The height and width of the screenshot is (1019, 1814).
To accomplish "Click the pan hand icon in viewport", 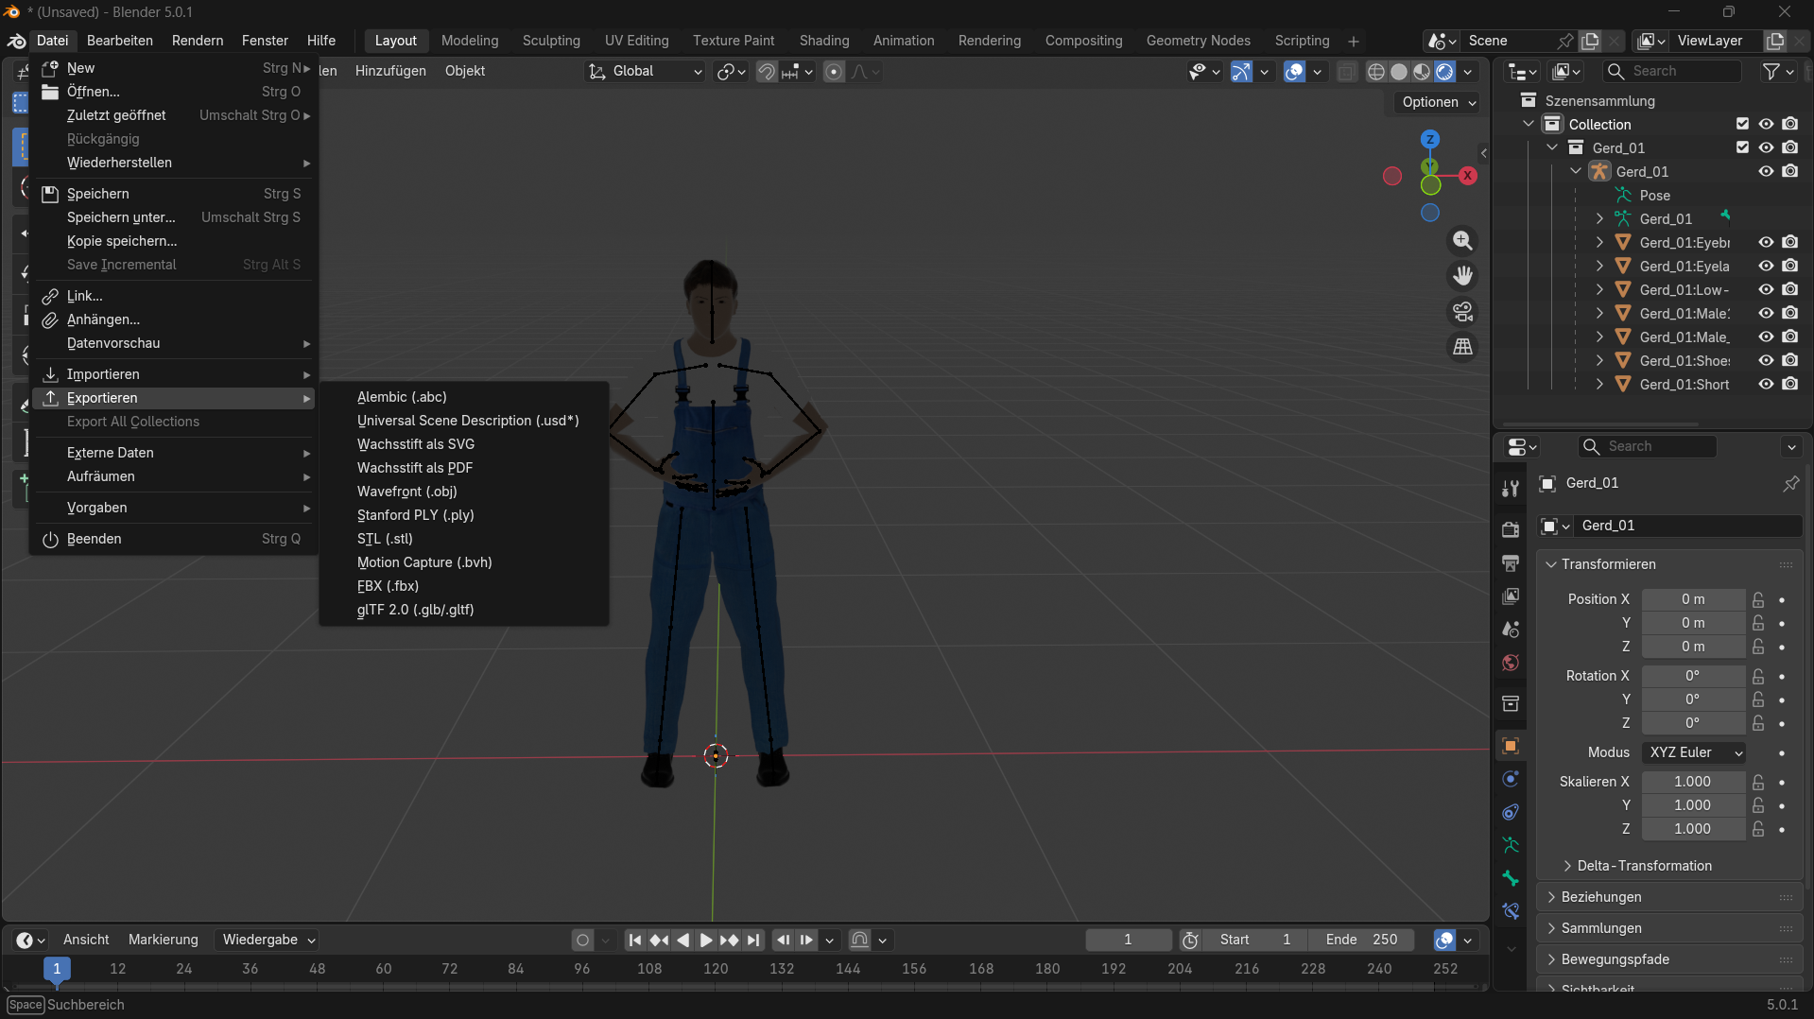I will tap(1462, 276).
